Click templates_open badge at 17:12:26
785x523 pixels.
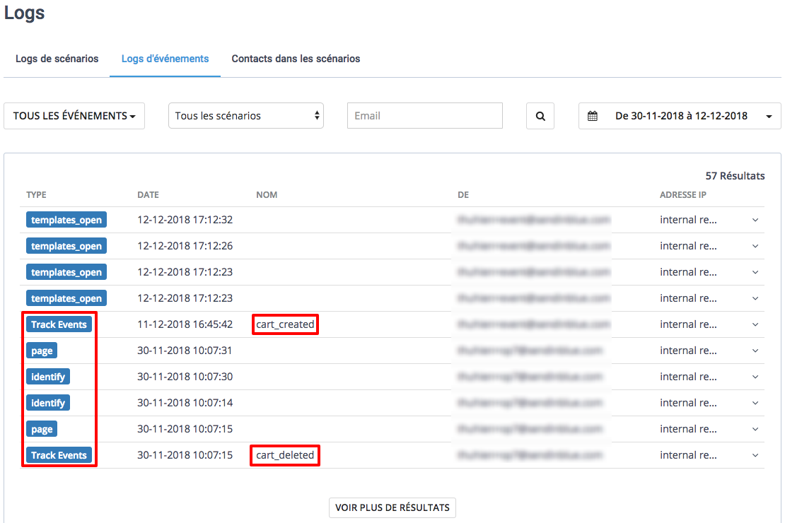66,246
